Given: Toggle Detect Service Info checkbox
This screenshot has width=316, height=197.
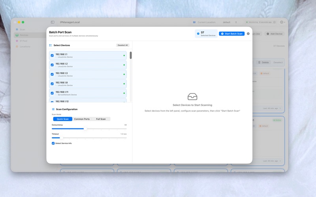Looking at the screenshot, I should (53, 143).
